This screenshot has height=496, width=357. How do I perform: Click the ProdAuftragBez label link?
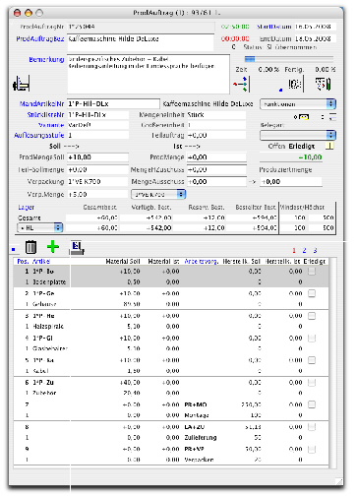coord(40,38)
